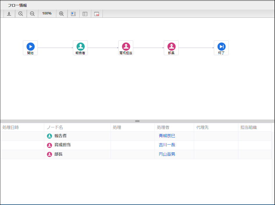
Task: Select the 育成担当 node in the diagram
Action: click(126, 47)
